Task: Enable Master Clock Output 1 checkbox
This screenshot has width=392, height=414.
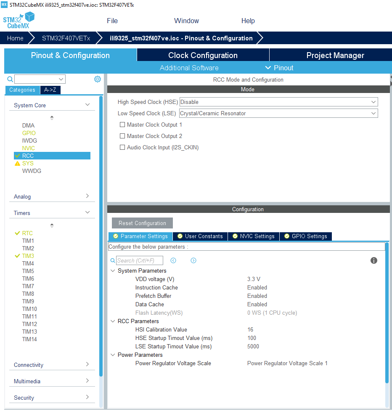Action: (x=122, y=125)
